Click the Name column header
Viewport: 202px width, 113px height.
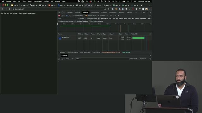(x=68, y=34)
